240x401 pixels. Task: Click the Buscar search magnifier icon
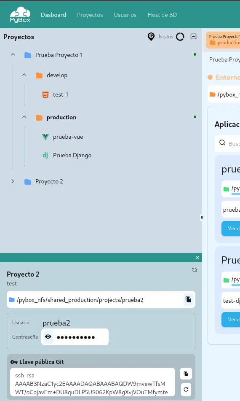click(x=222, y=143)
